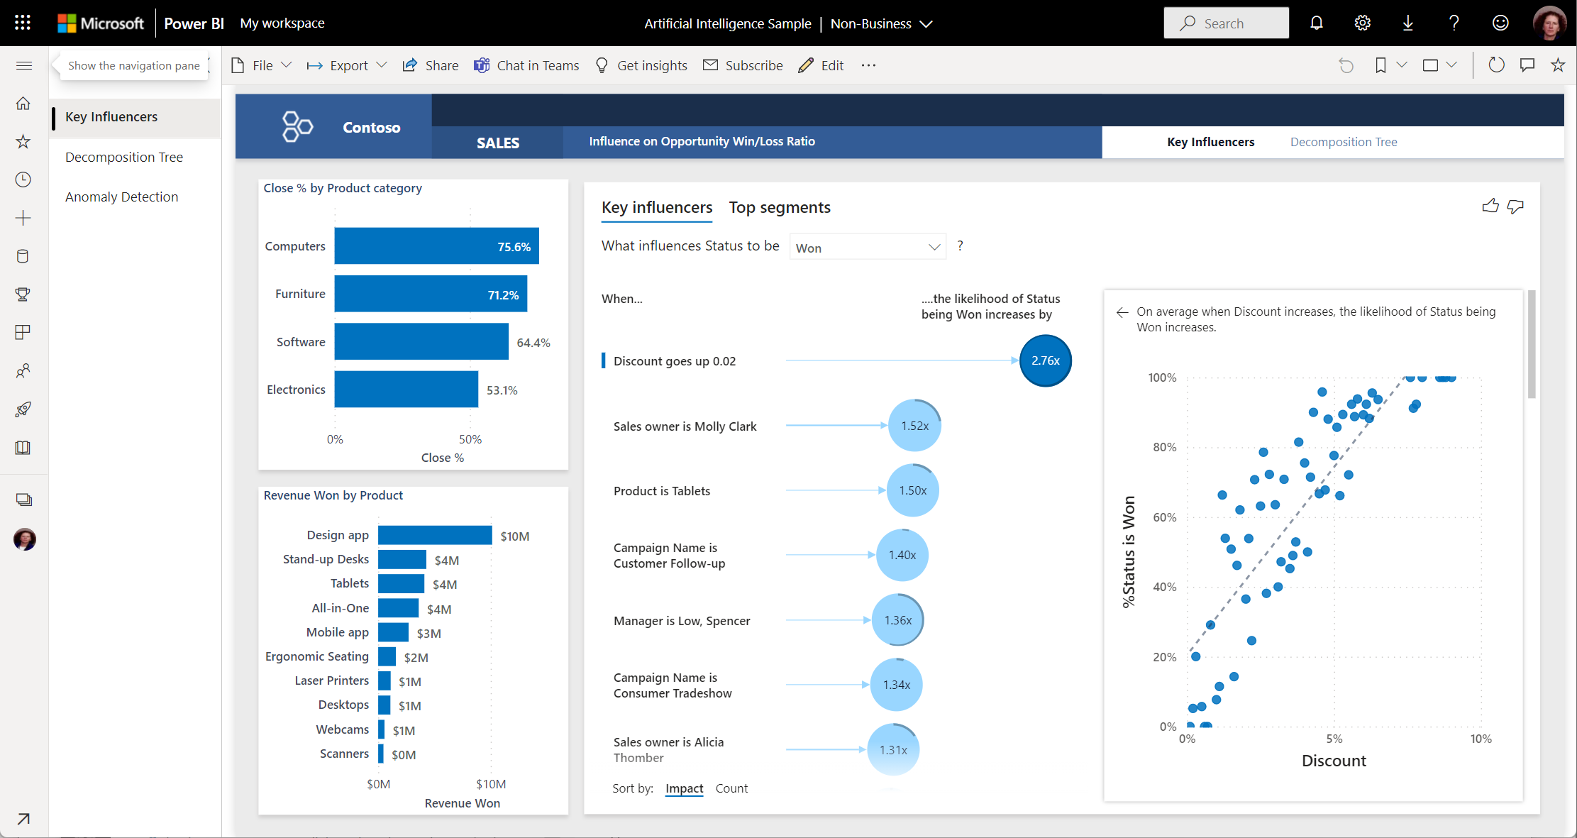Click the Goals trophy icon in sidebar
The width and height of the screenshot is (1577, 838).
pos(23,294)
